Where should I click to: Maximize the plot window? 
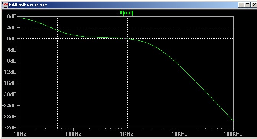click(247, 5)
